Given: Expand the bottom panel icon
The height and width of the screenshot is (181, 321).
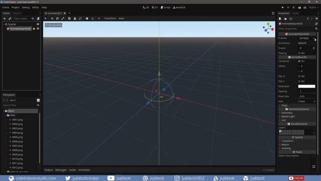Looking at the screenshot, I should coord(314,166).
